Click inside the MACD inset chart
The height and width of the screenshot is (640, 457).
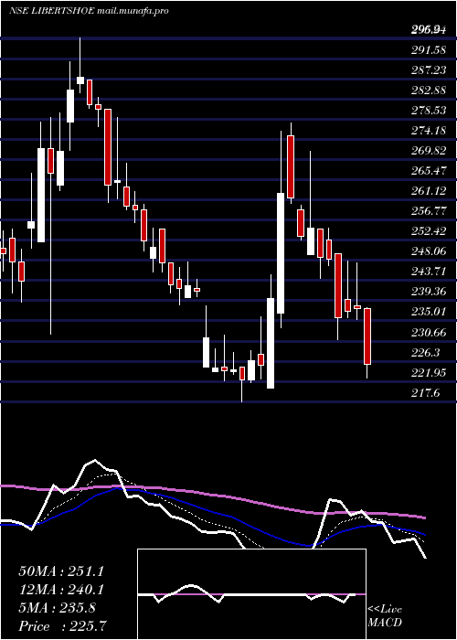click(x=251, y=594)
